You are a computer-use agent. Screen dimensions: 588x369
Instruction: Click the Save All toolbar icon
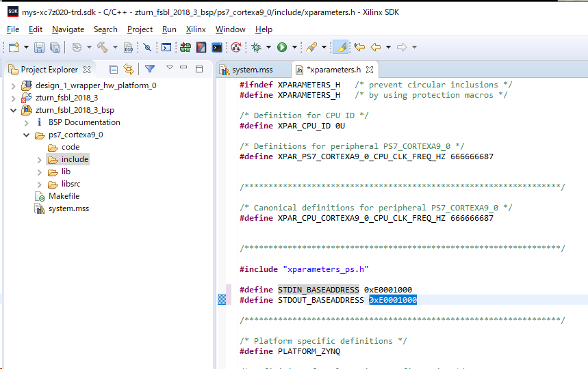[54, 47]
